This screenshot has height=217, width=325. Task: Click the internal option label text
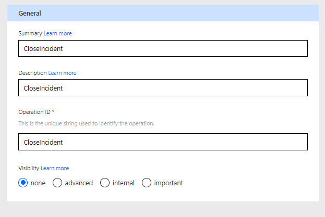point(123,183)
